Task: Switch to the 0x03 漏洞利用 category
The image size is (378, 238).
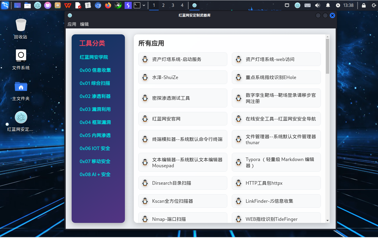Action: (x=95, y=109)
